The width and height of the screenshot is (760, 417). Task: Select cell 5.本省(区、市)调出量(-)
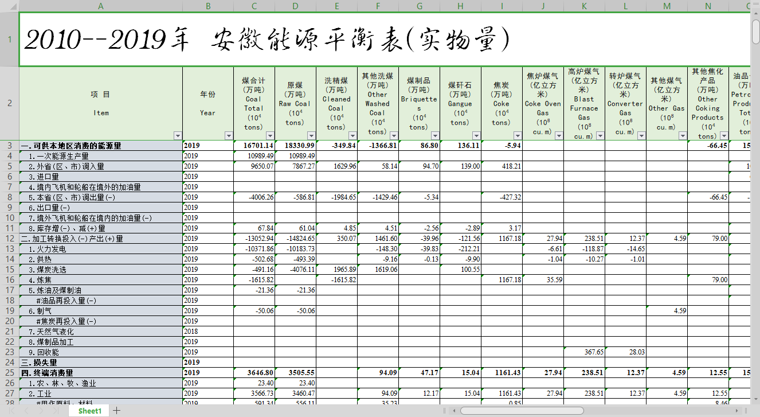point(101,197)
